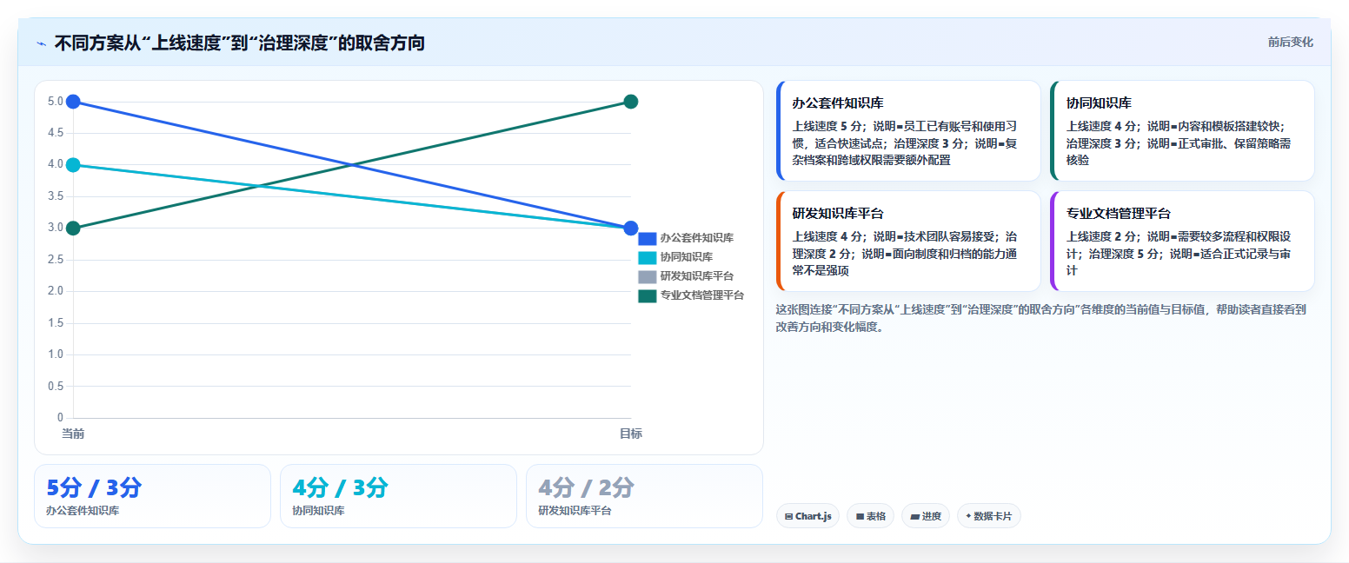Viewport: 1349px width, 563px height.
Task: Click the 3.5 y-axis tick label
Action: point(56,196)
